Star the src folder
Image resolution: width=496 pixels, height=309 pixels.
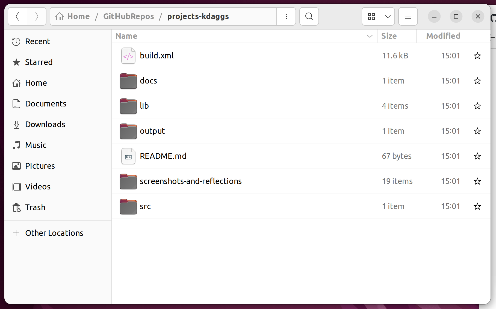click(477, 206)
